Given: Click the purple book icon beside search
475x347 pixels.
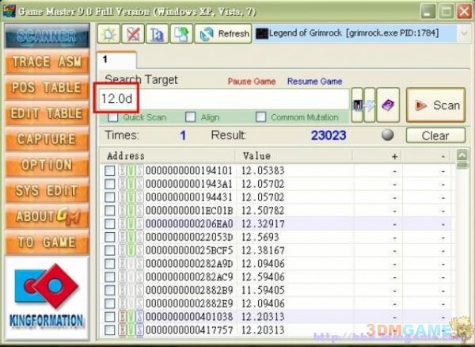Looking at the screenshot, I should pyautogui.click(x=387, y=104).
